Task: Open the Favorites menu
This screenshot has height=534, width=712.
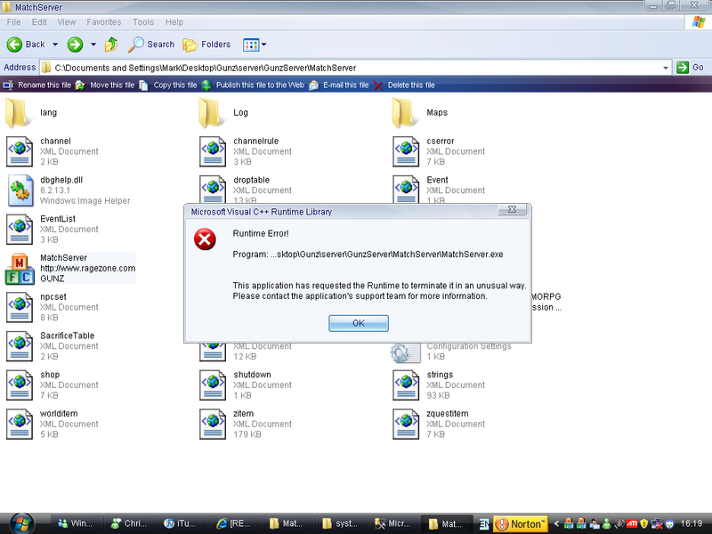Action: tap(103, 22)
